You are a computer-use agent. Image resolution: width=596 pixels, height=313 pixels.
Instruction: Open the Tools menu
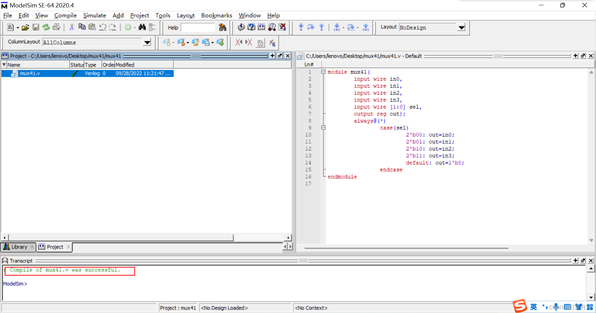(163, 16)
